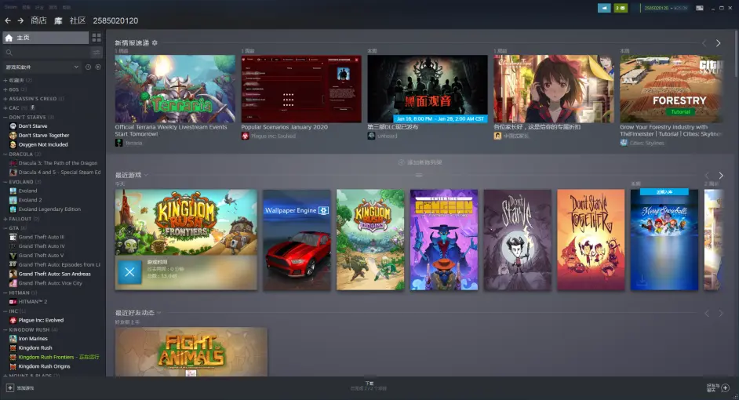Stop Kingdom Rush Frontiers with blue X

coord(129,272)
